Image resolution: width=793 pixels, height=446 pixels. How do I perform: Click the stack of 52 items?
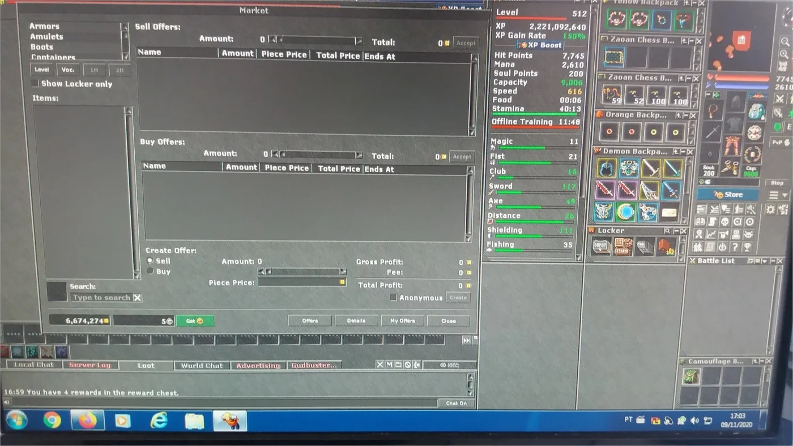tap(634, 95)
